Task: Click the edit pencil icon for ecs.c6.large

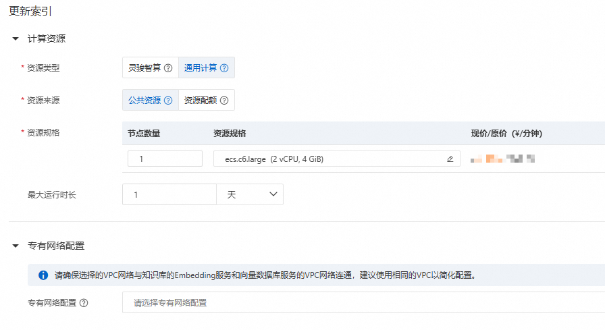Action: pos(450,159)
